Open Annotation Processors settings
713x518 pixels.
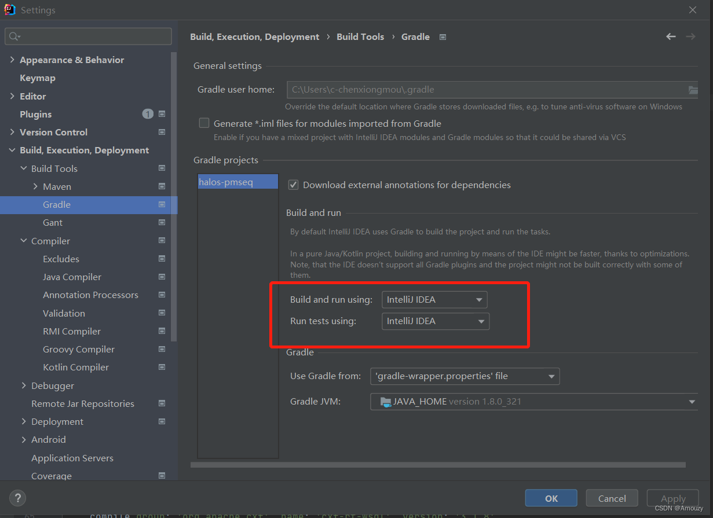coord(90,295)
